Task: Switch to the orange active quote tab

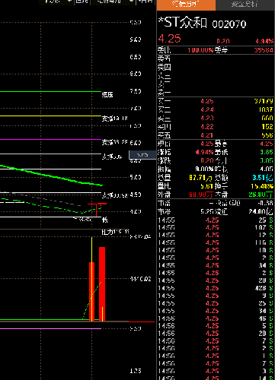Action: click(x=186, y=5)
